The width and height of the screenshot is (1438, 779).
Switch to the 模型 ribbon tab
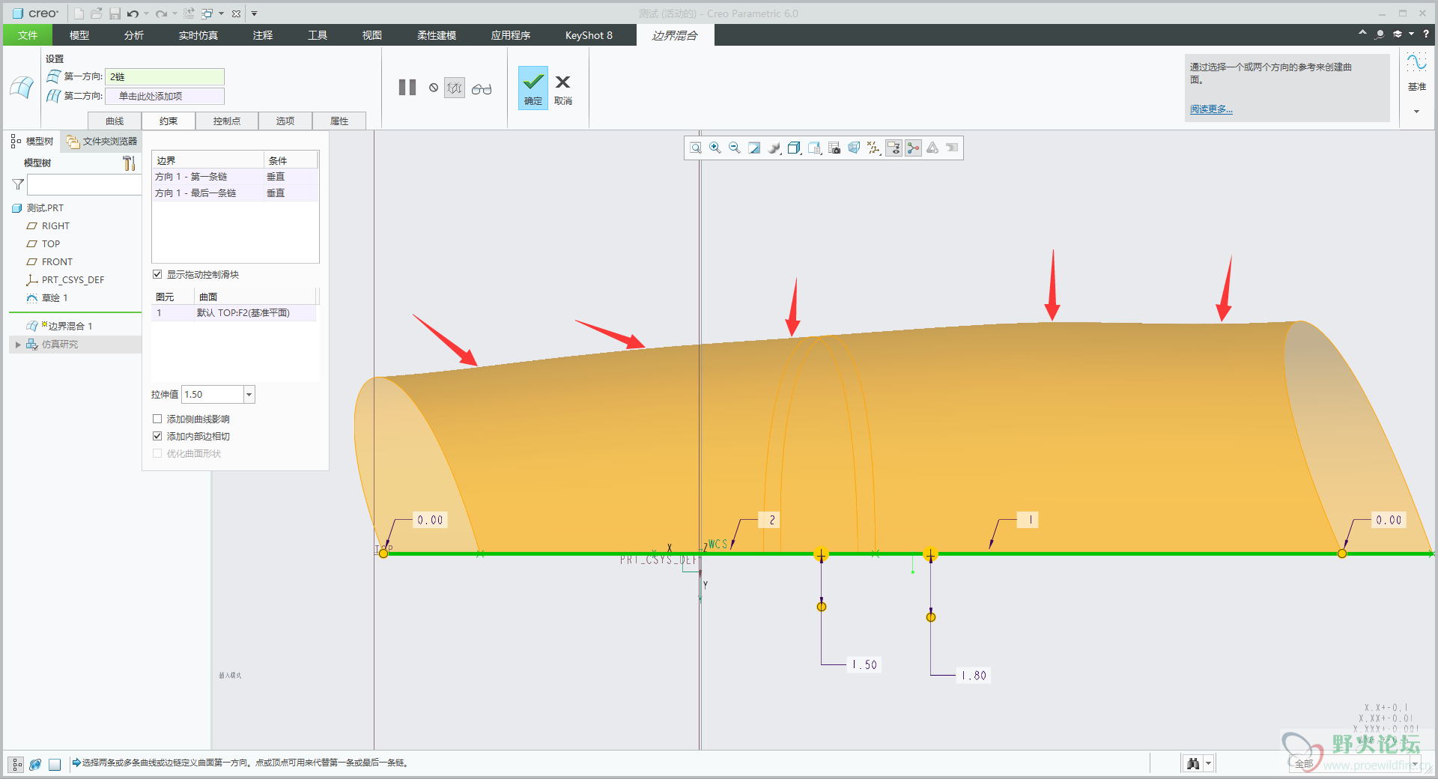coord(79,35)
